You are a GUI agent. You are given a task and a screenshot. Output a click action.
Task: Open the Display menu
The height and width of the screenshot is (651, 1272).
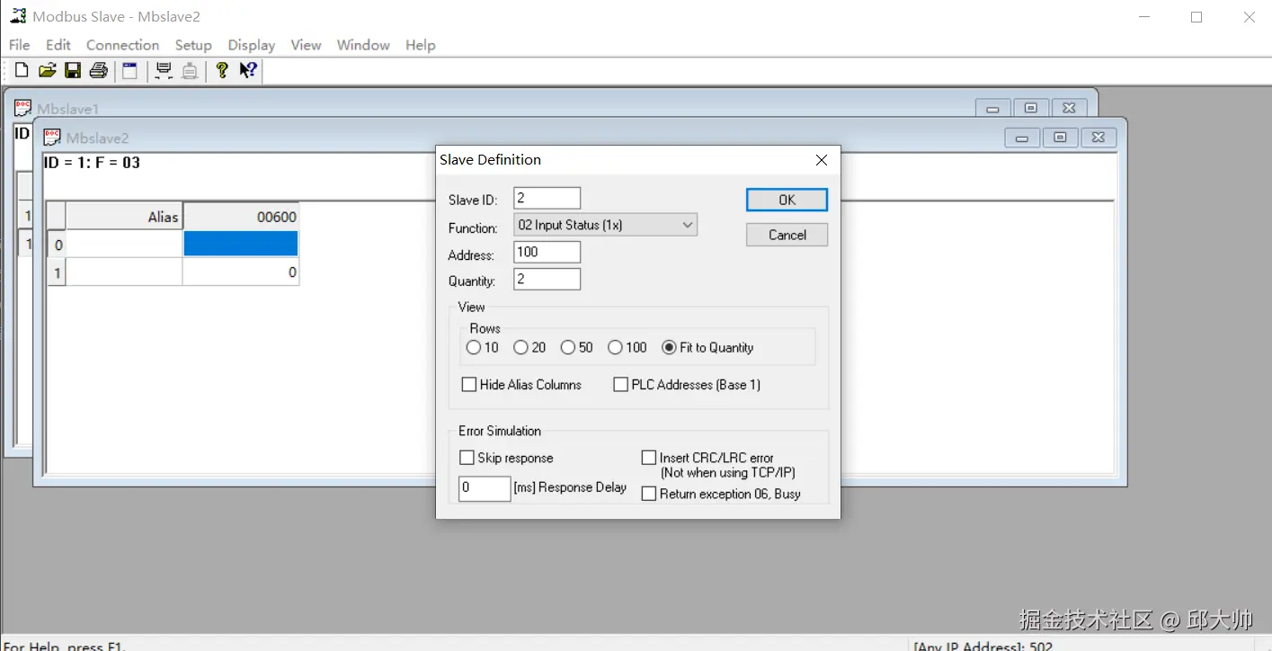[x=252, y=45]
